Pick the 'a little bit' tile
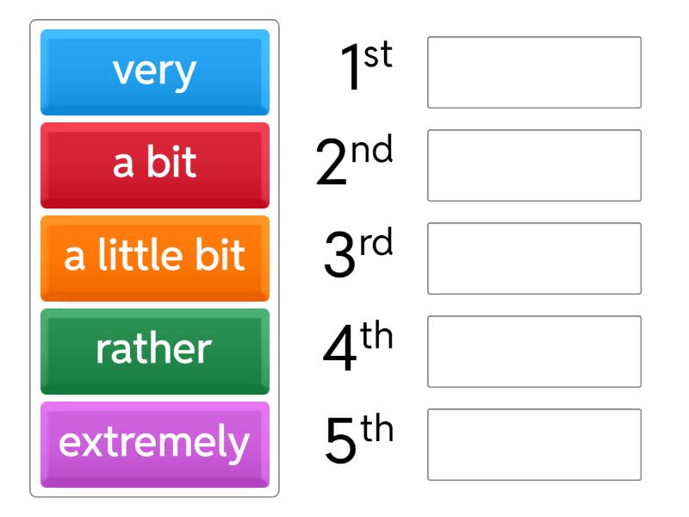689x517 pixels. tap(155, 258)
